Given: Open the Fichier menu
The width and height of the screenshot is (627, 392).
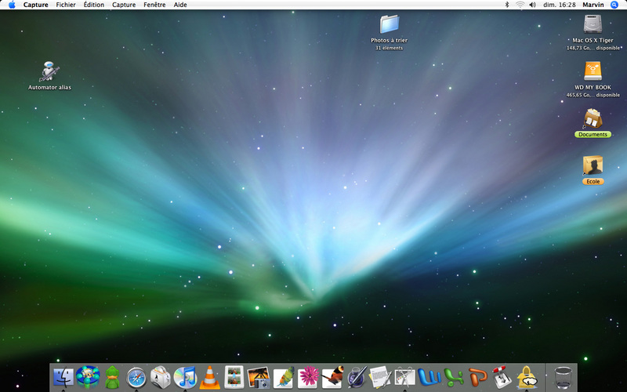Looking at the screenshot, I should pos(66,5).
